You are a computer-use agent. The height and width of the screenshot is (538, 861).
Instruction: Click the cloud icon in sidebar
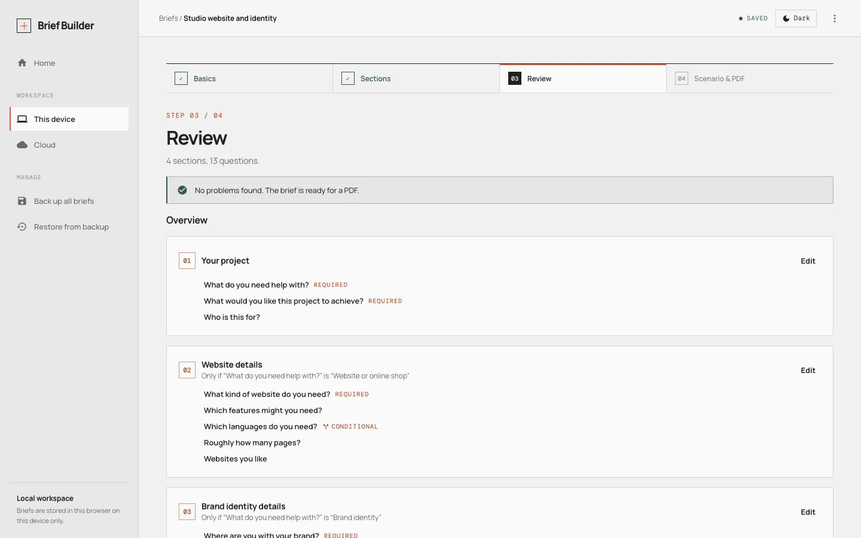(x=22, y=145)
